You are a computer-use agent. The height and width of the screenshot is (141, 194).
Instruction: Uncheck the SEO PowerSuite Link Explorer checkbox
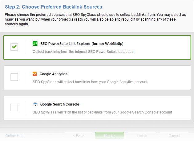pyautogui.click(x=14, y=47)
